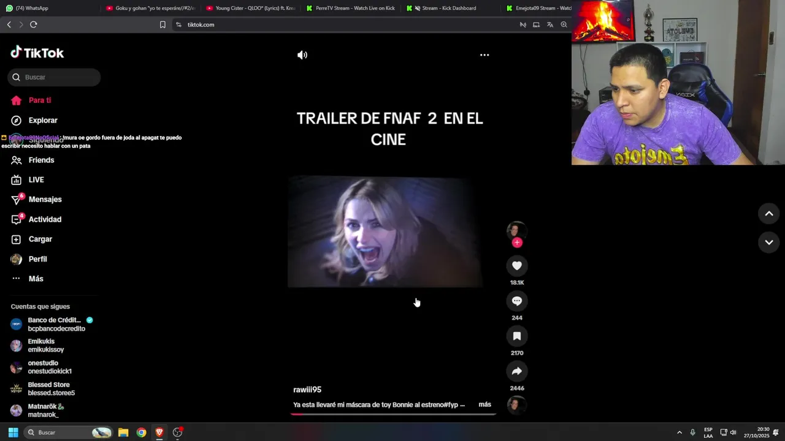
Task: Click the TikTok logo
Action: pos(37,53)
